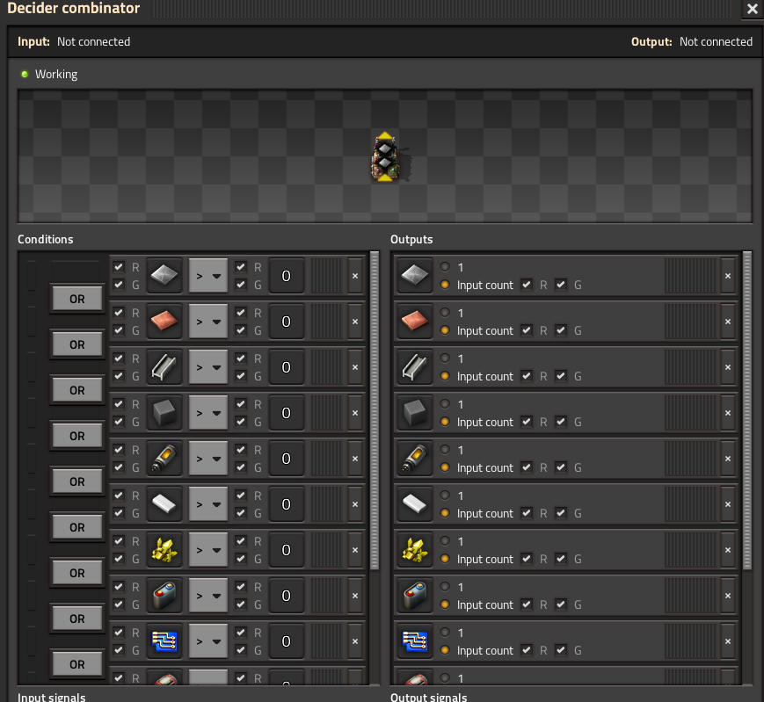
Task: Select sulfur signal in conditions list
Action: tap(164, 550)
